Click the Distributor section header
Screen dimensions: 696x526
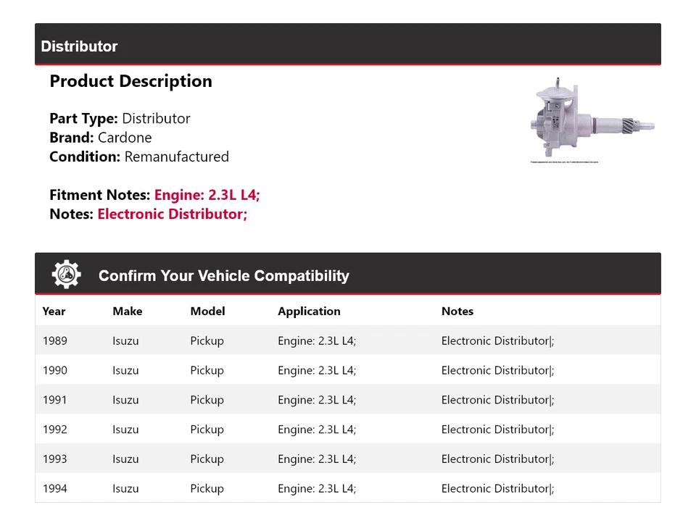tap(79, 46)
